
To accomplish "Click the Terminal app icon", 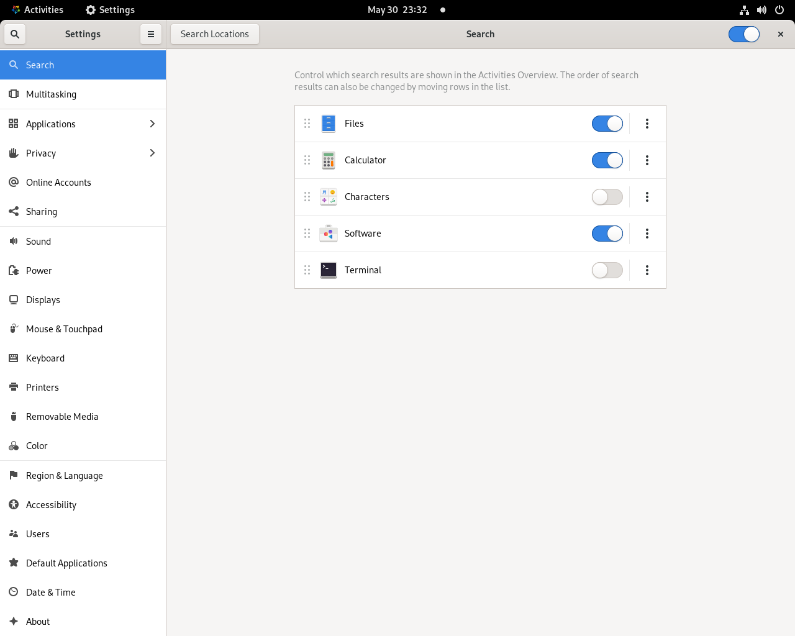I will pos(329,270).
